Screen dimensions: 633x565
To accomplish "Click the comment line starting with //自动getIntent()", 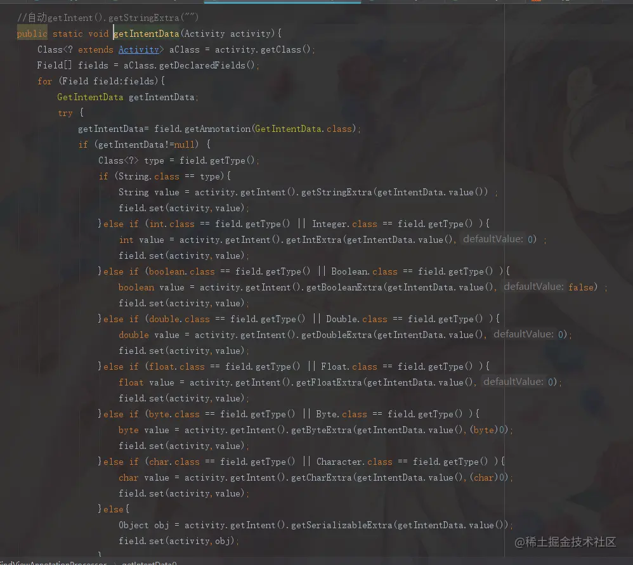I will pyautogui.click(x=108, y=18).
